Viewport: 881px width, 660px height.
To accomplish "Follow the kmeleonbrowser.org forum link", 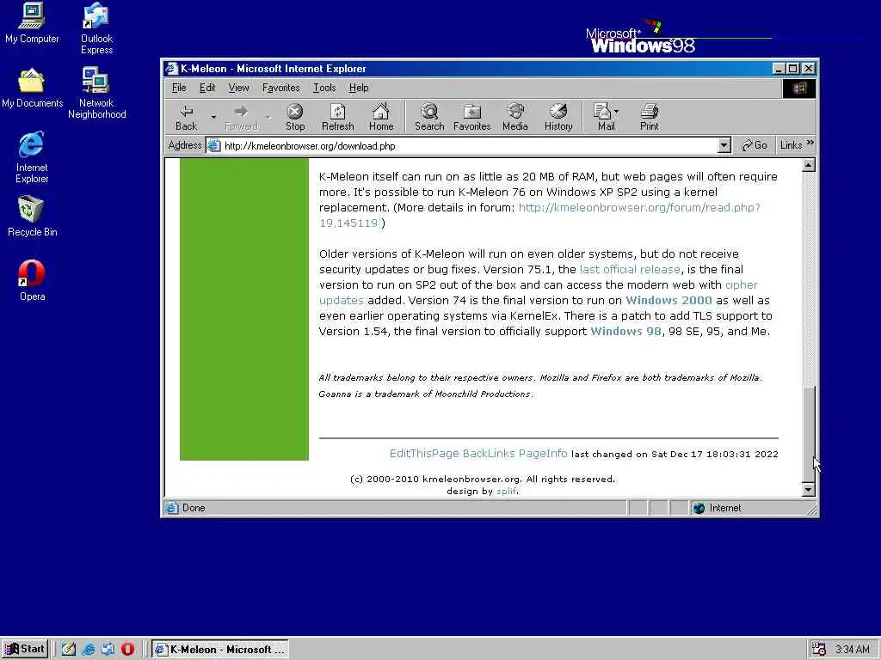I will (x=639, y=208).
